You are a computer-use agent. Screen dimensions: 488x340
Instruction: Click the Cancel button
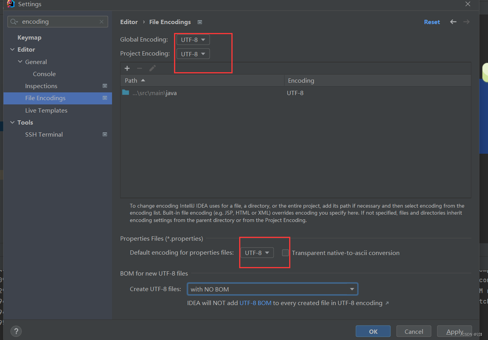[x=414, y=331]
